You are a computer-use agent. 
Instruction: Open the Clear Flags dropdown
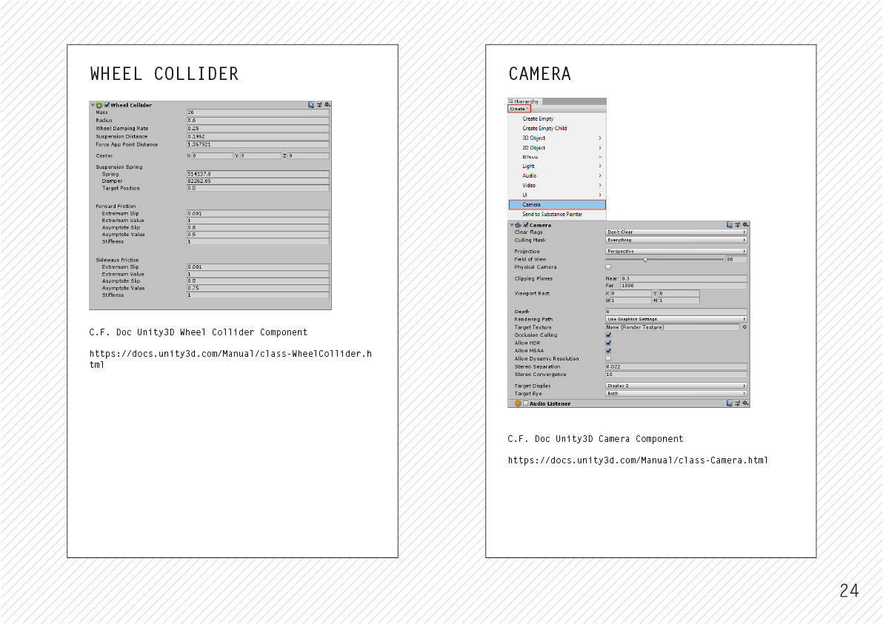click(676, 232)
